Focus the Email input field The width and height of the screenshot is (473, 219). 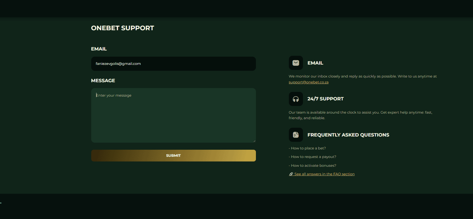174,64
